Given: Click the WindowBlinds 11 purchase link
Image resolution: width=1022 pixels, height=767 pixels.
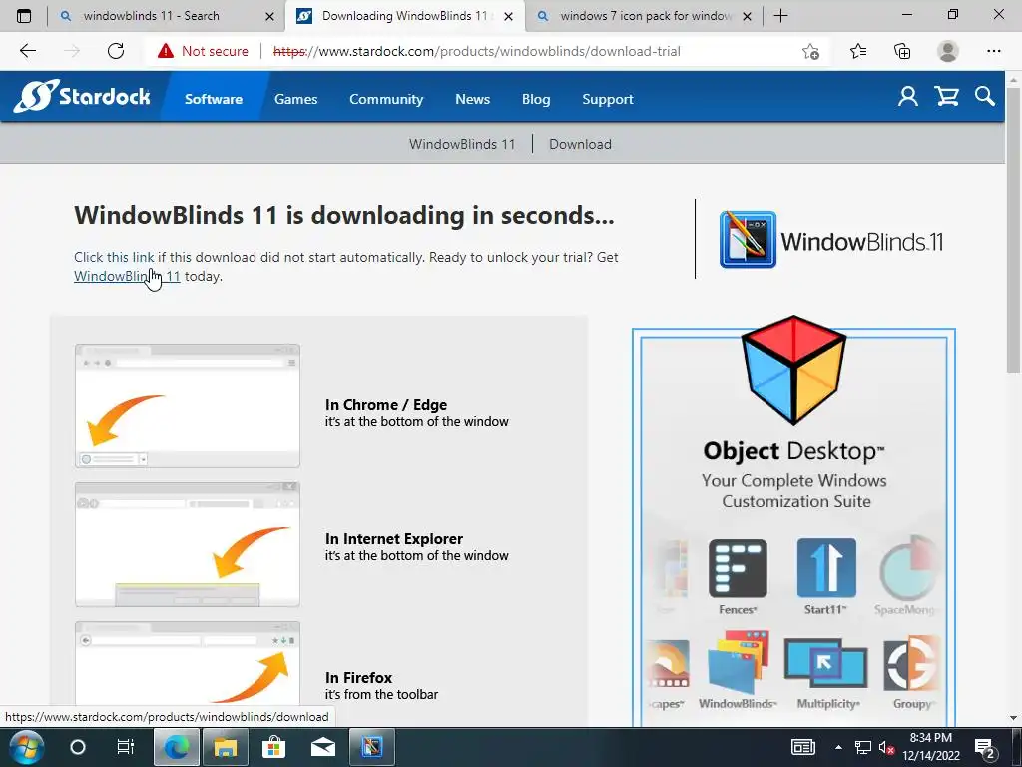Looking at the screenshot, I should (127, 276).
